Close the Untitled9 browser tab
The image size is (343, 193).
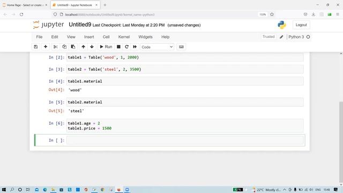click(x=96, y=5)
